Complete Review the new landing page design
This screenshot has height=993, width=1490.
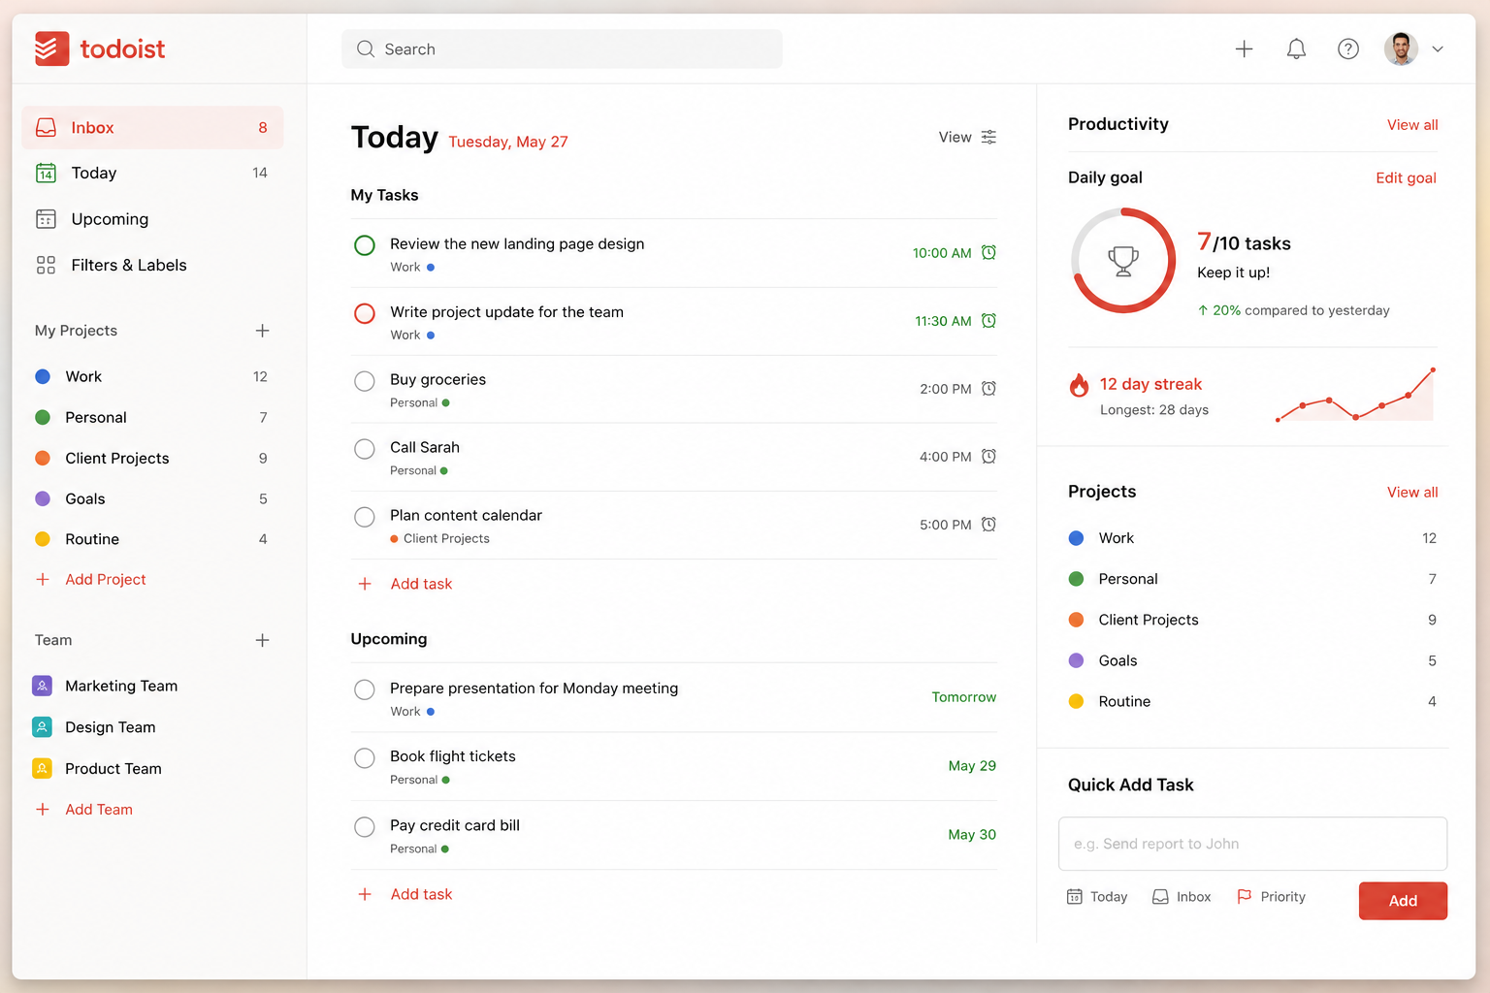point(365,245)
